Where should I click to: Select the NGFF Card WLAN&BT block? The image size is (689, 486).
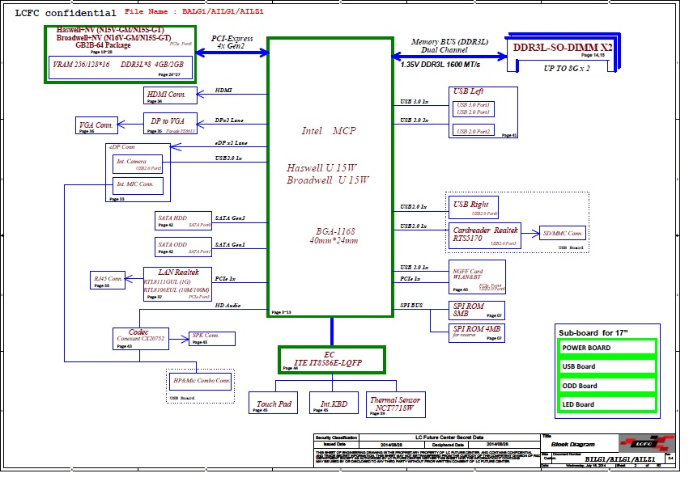tap(477, 277)
